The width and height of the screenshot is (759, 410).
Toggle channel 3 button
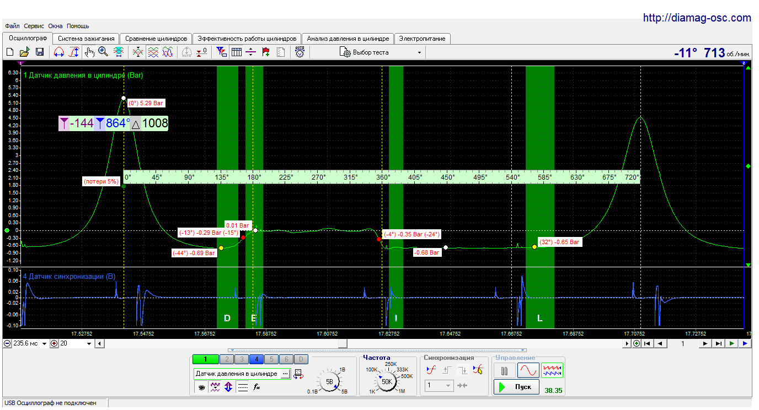[241, 359]
